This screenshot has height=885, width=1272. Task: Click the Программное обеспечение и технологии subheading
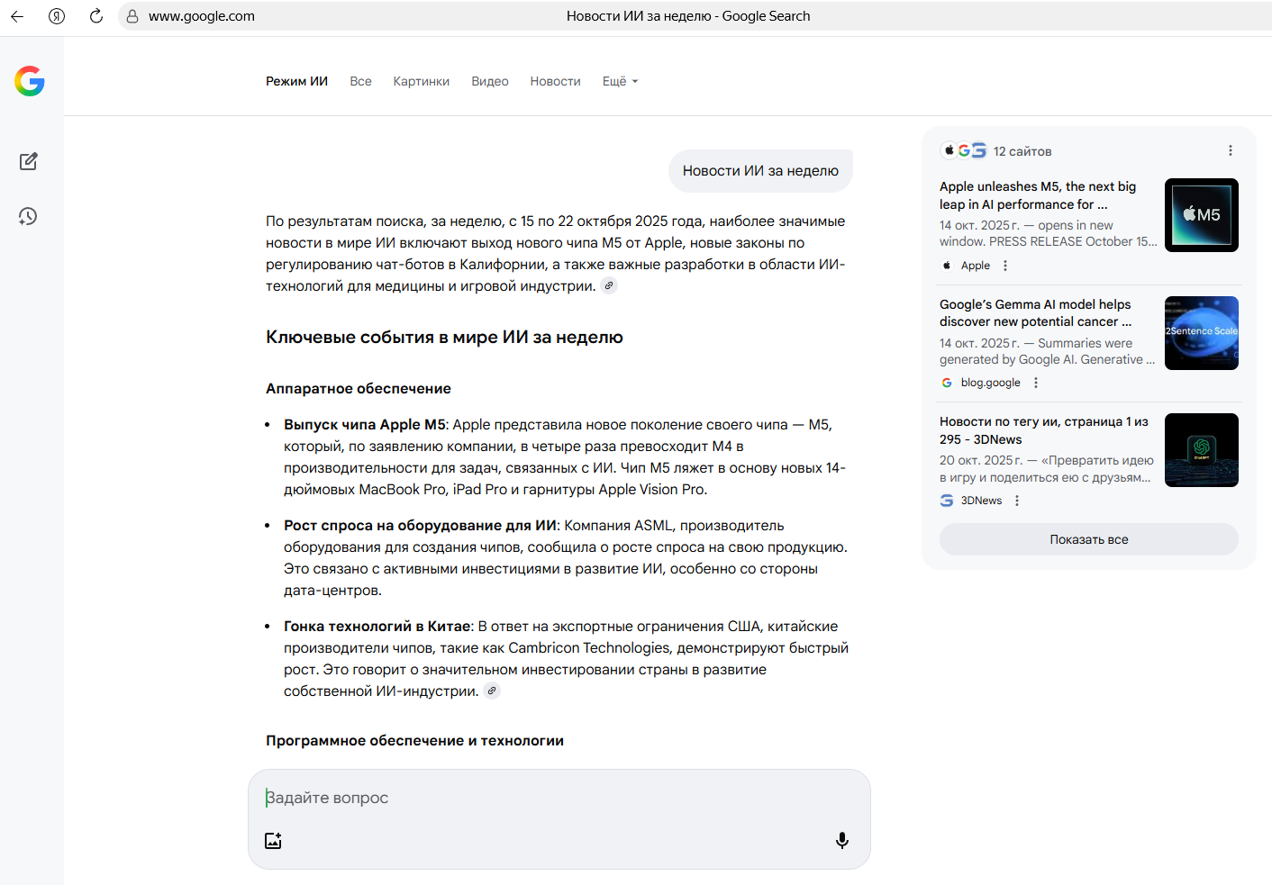tap(414, 741)
